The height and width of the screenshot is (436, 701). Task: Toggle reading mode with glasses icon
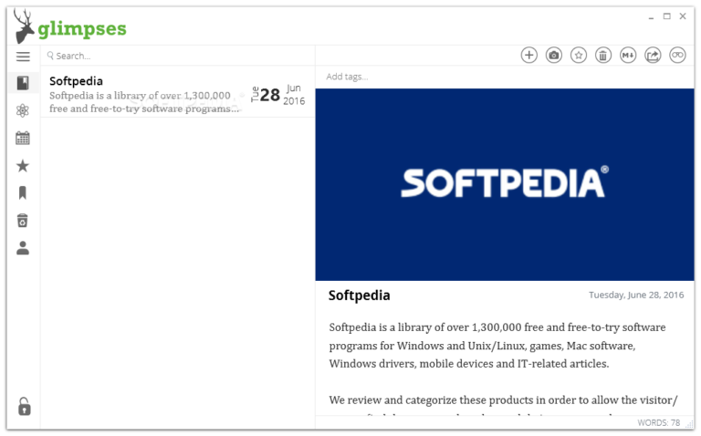pos(677,56)
